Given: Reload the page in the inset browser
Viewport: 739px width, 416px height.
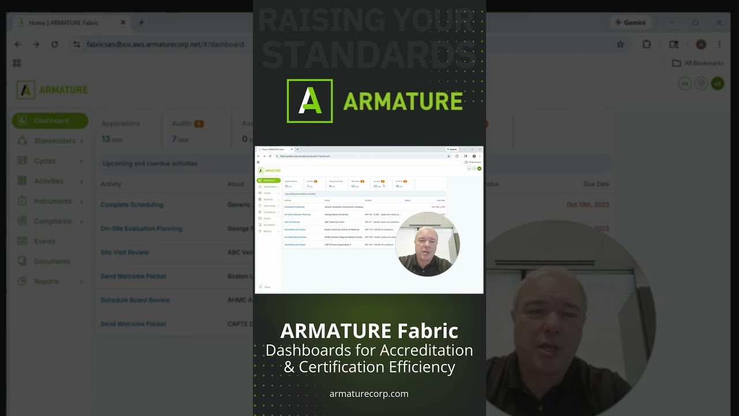Looking at the screenshot, I should 270,156.
